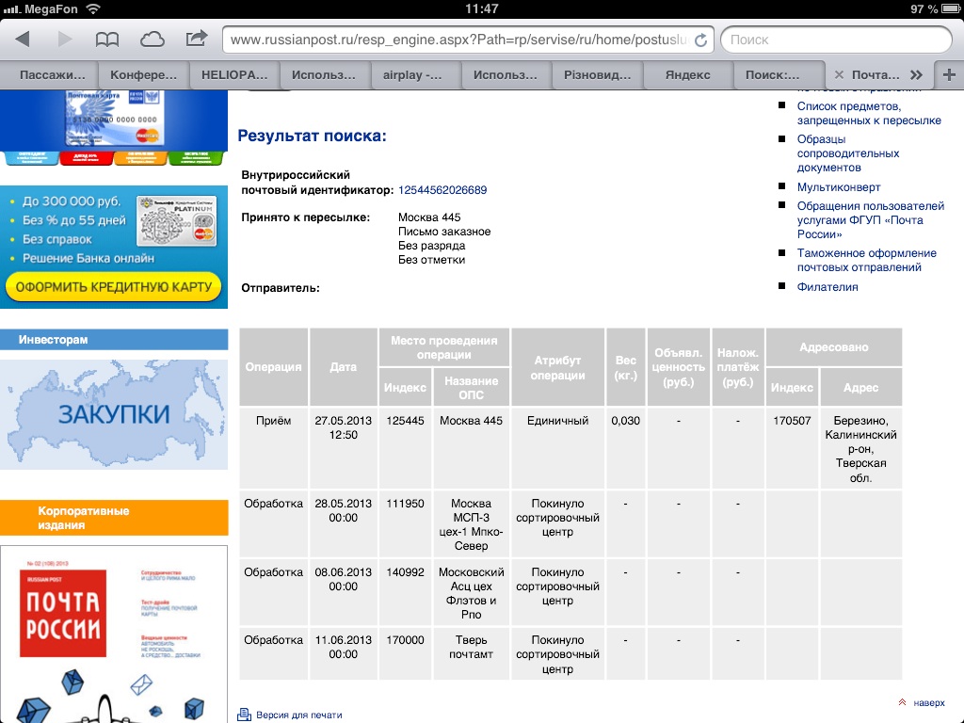Open the bookmarks book icon

[107, 40]
